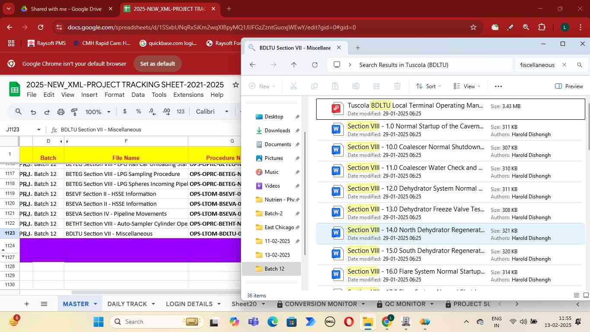
Task: Click the Sheets search menus magnifier icon
Action: [18, 112]
